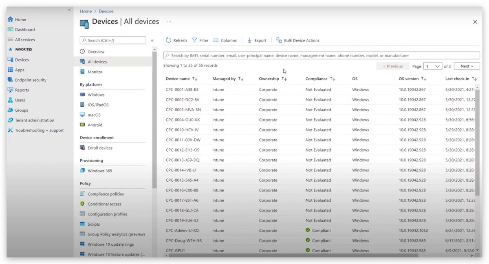Click the device search by IMEI field

point(322,55)
